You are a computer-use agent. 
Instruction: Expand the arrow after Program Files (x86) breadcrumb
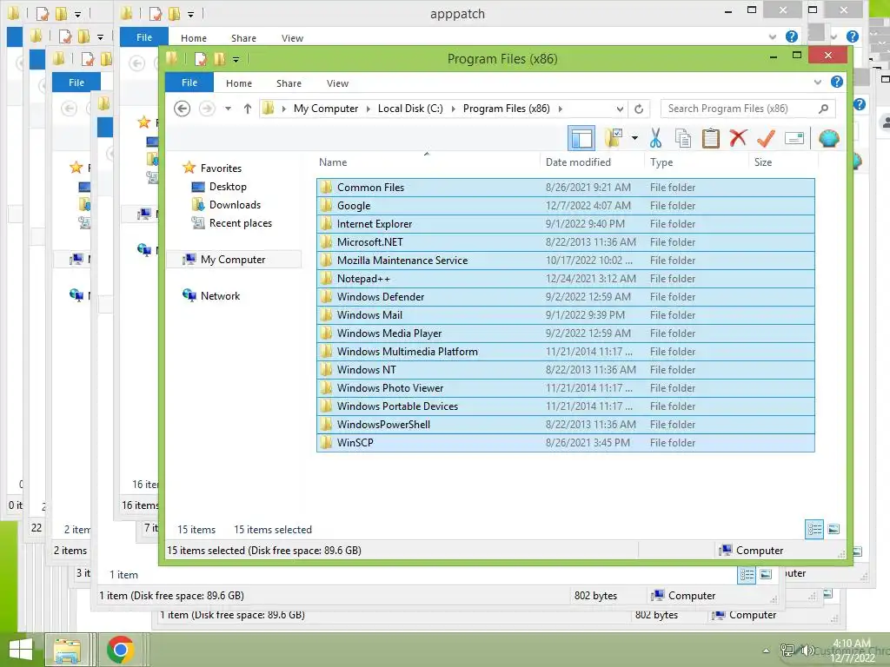pos(560,109)
